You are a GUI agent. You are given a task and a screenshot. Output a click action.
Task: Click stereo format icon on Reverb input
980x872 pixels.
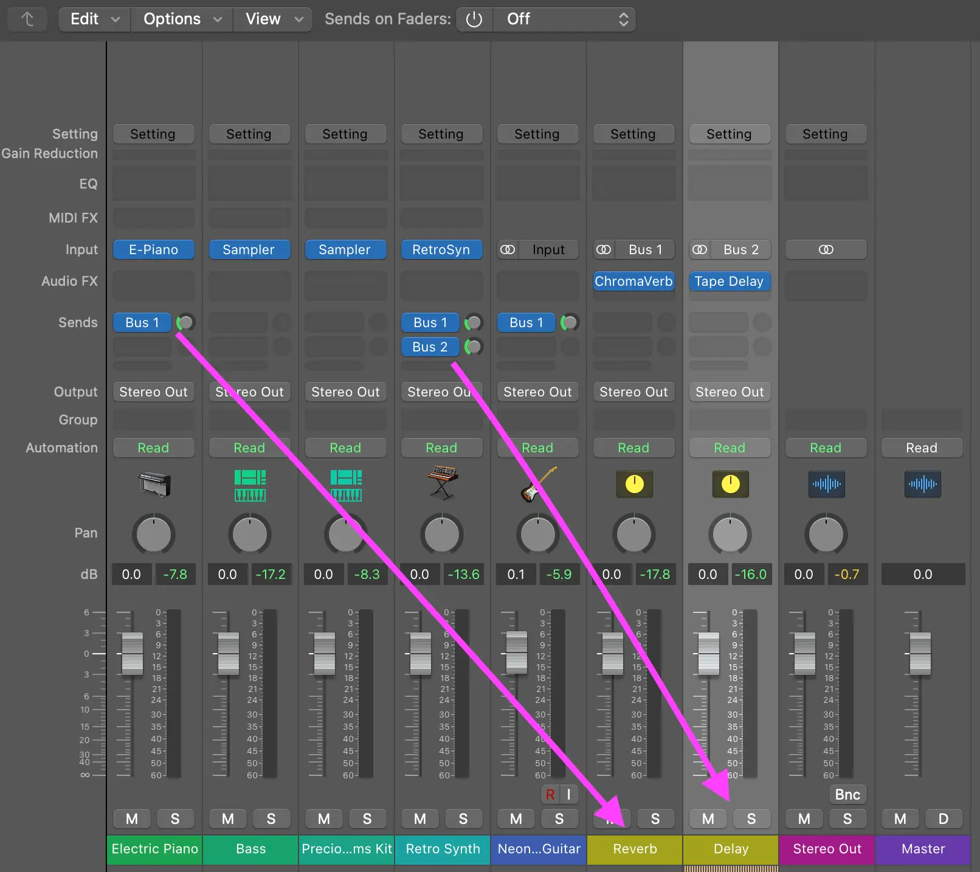click(x=604, y=249)
